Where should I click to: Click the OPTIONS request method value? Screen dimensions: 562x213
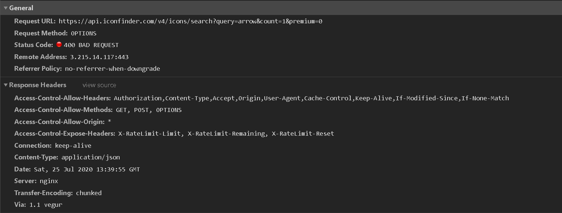(x=84, y=33)
